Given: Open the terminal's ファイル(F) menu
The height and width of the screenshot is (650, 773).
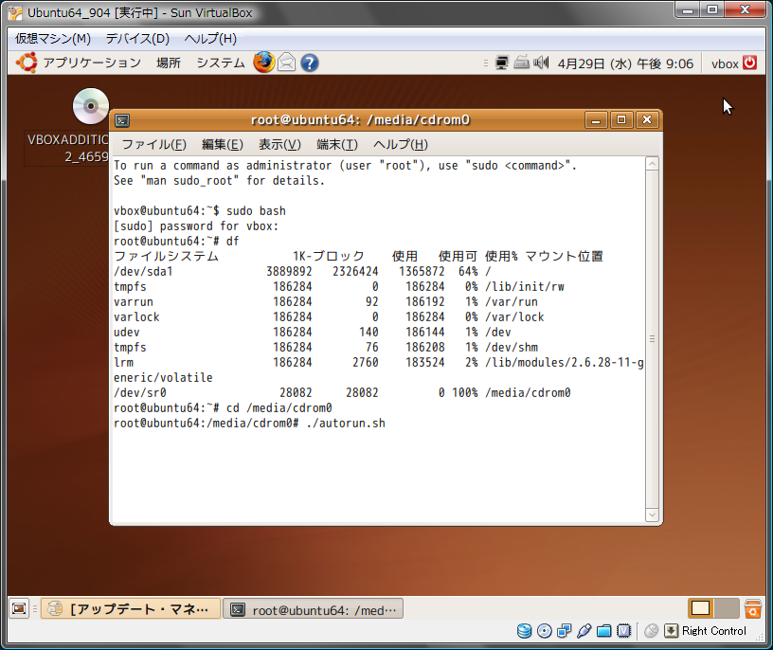Looking at the screenshot, I should 153,144.
